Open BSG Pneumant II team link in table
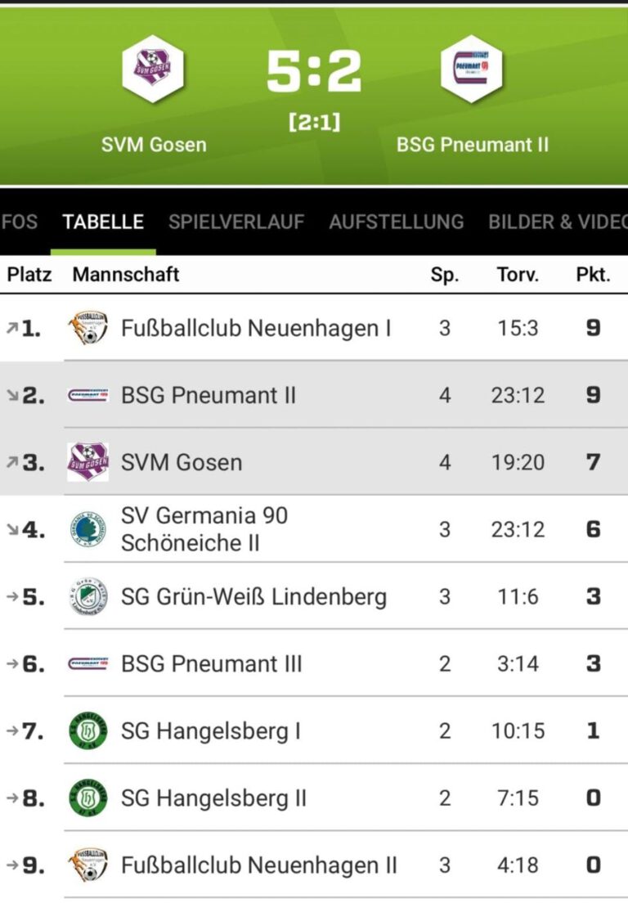The height and width of the screenshot is (903, 628). point(209,395)
